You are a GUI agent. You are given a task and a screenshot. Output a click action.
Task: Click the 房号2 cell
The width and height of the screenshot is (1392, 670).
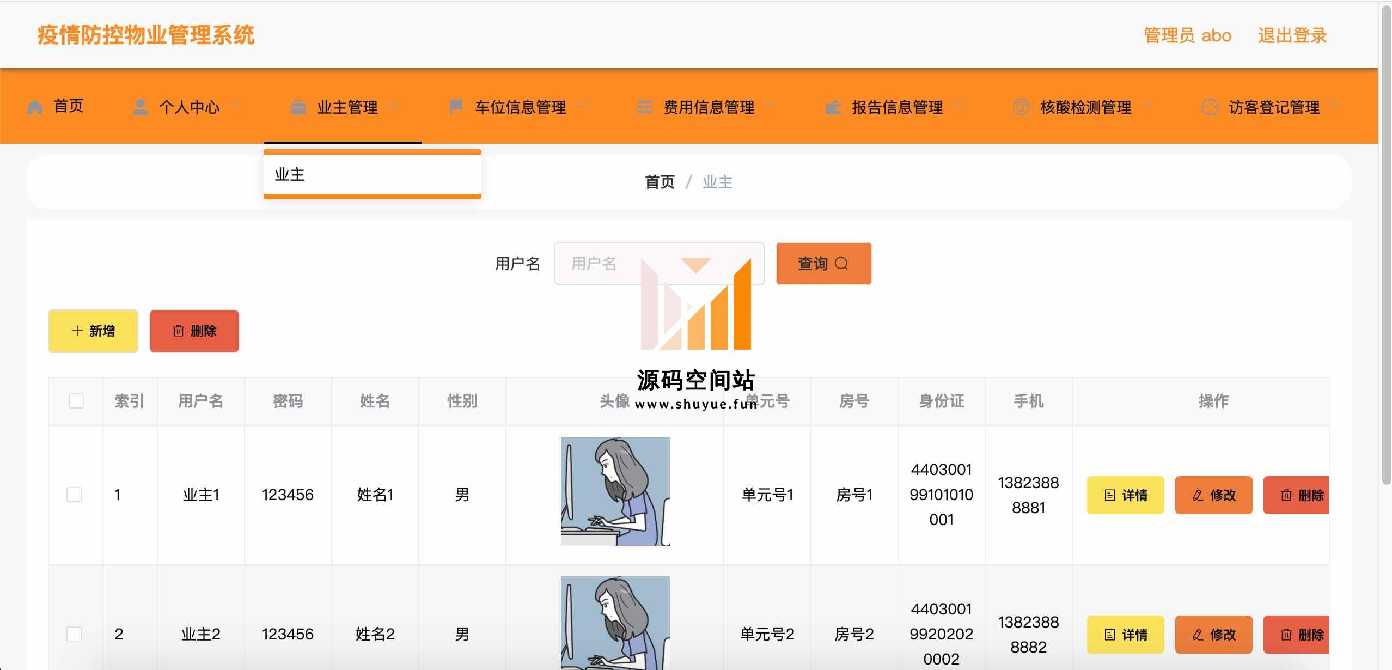(854, 634)
